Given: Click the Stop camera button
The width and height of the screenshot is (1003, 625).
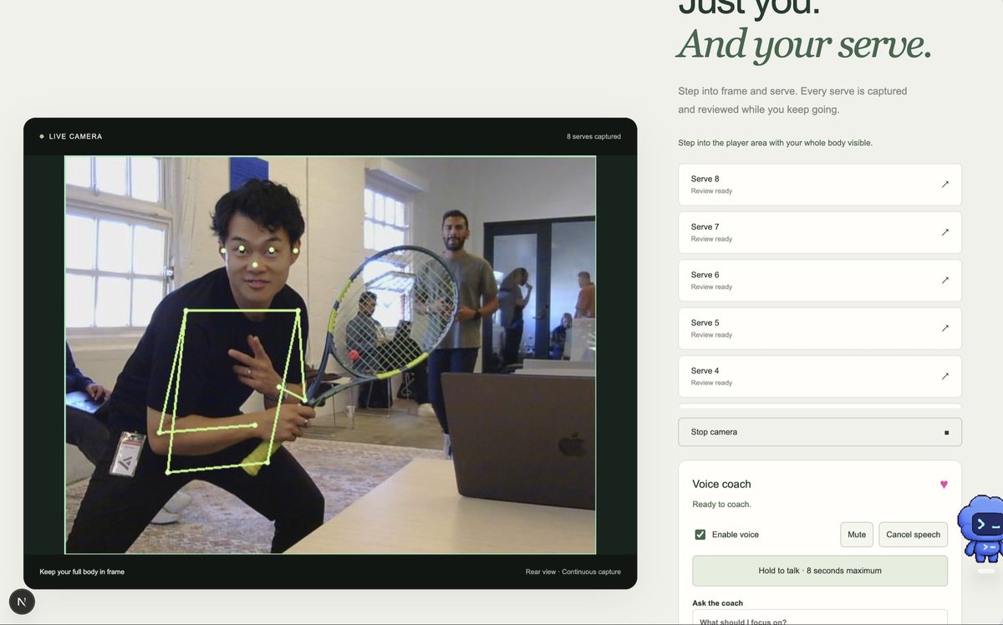Looking at the screenshot, I should (x=820, y=432).
